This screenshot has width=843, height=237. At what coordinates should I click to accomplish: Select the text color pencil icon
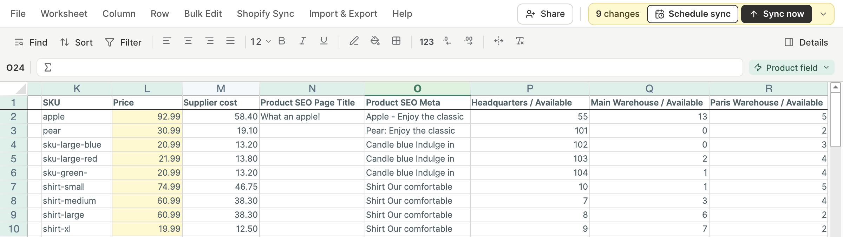(x=354, y=41)
